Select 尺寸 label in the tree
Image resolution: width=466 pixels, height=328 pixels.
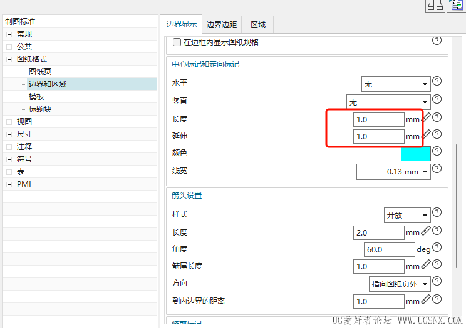pyautogui.click(x=24, y=134)
